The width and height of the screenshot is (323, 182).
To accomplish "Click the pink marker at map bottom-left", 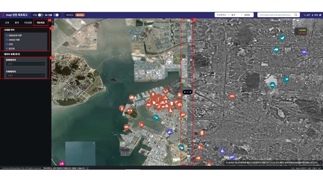I will (x=62, y=163).
